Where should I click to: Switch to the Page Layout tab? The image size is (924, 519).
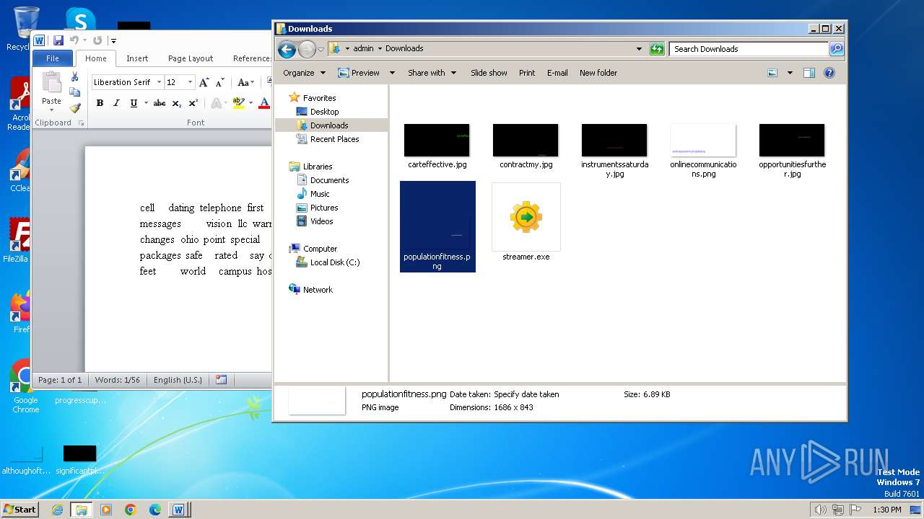(191, 58)
